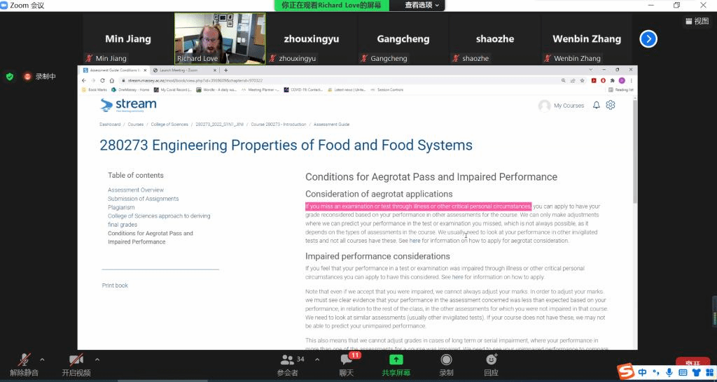Click the green encryption shield icon
Screen dimensions: 717x382
(x=10, y=76)
